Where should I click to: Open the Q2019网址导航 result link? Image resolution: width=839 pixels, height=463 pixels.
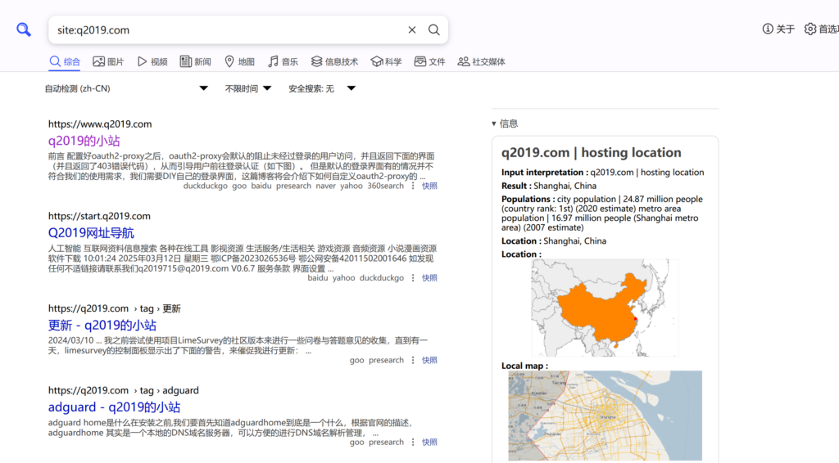[91, 233]
